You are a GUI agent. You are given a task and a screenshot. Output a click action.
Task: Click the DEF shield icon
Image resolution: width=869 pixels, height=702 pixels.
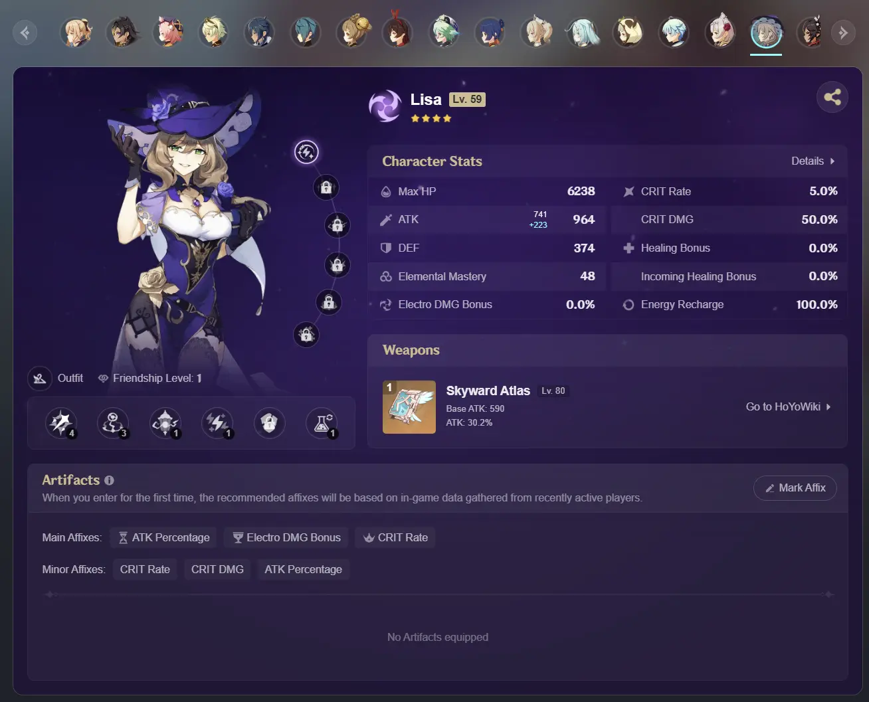(386, 248)
